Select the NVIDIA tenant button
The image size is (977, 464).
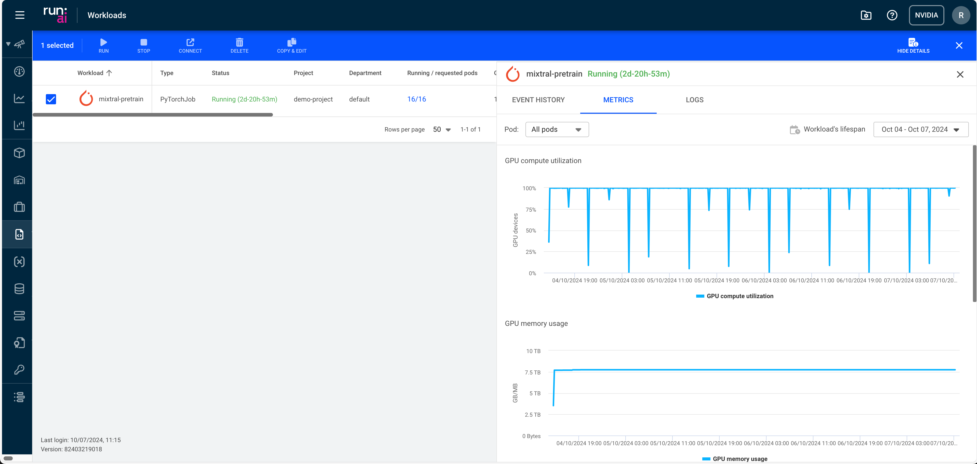pyautogui.click(x=926, y=15)
